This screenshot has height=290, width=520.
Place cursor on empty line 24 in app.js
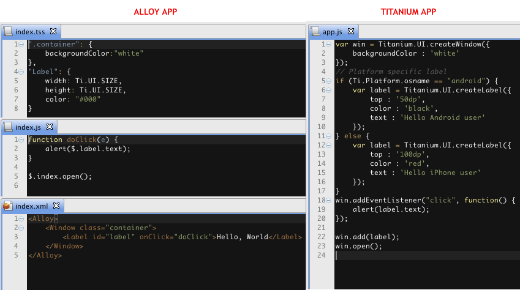(427, 256)
